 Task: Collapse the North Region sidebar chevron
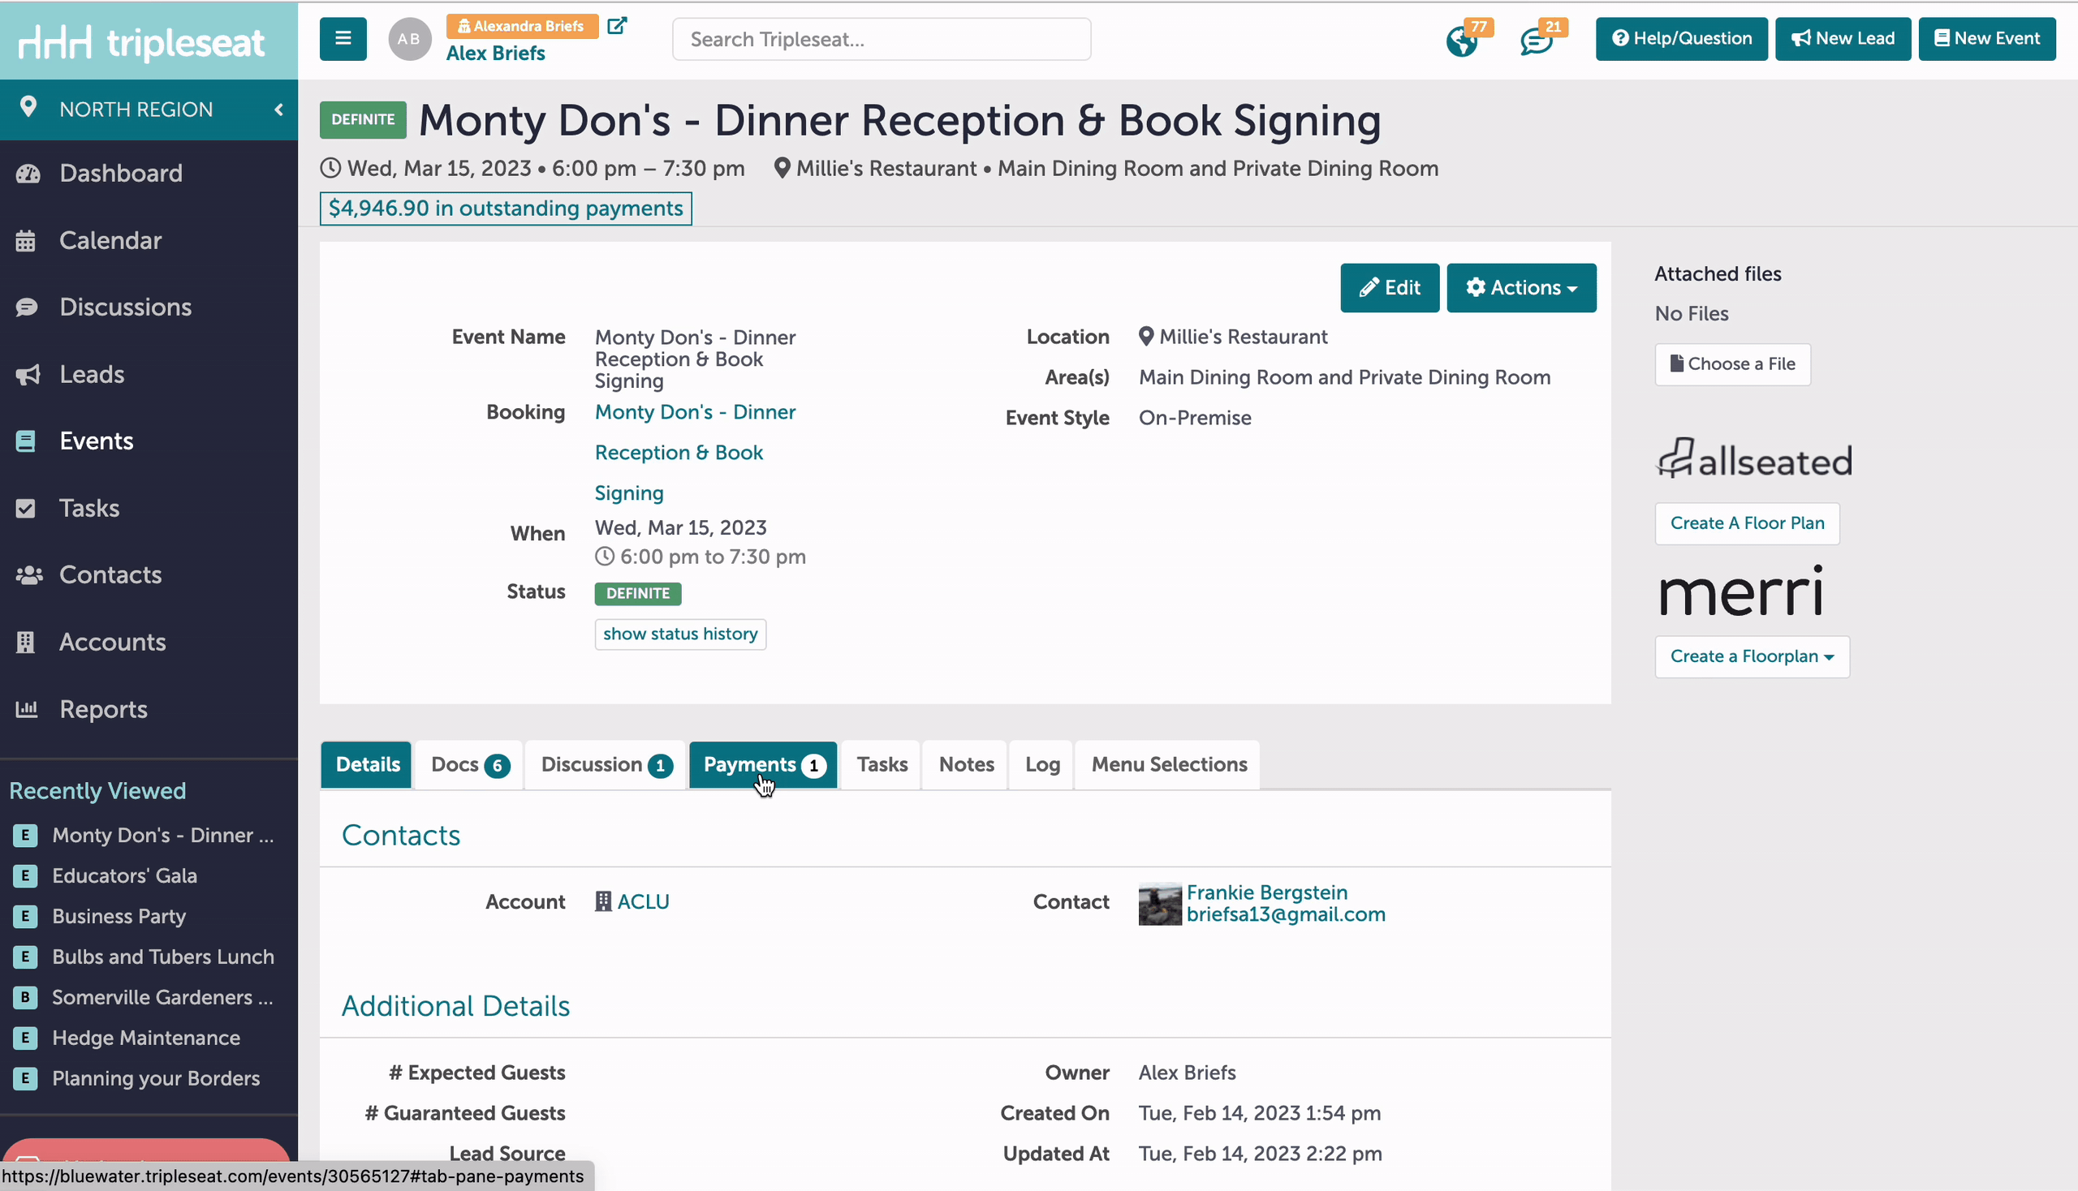coord(279,109)
